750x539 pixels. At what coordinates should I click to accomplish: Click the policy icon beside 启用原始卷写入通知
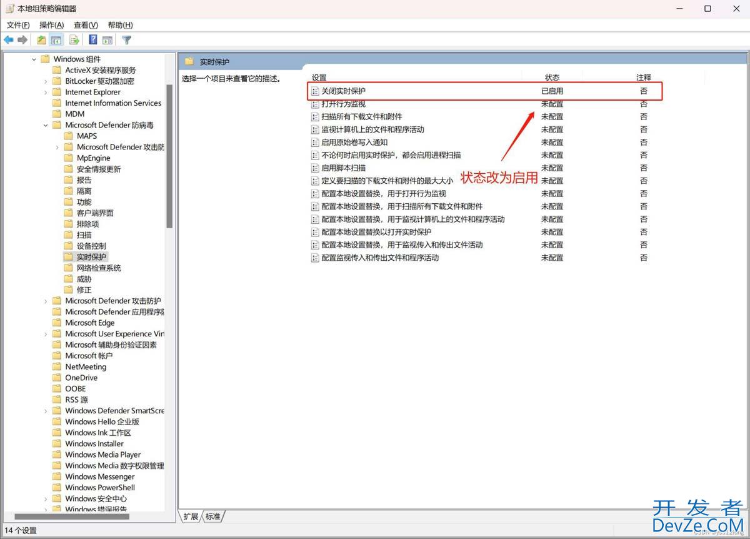(x=316, y=143)
